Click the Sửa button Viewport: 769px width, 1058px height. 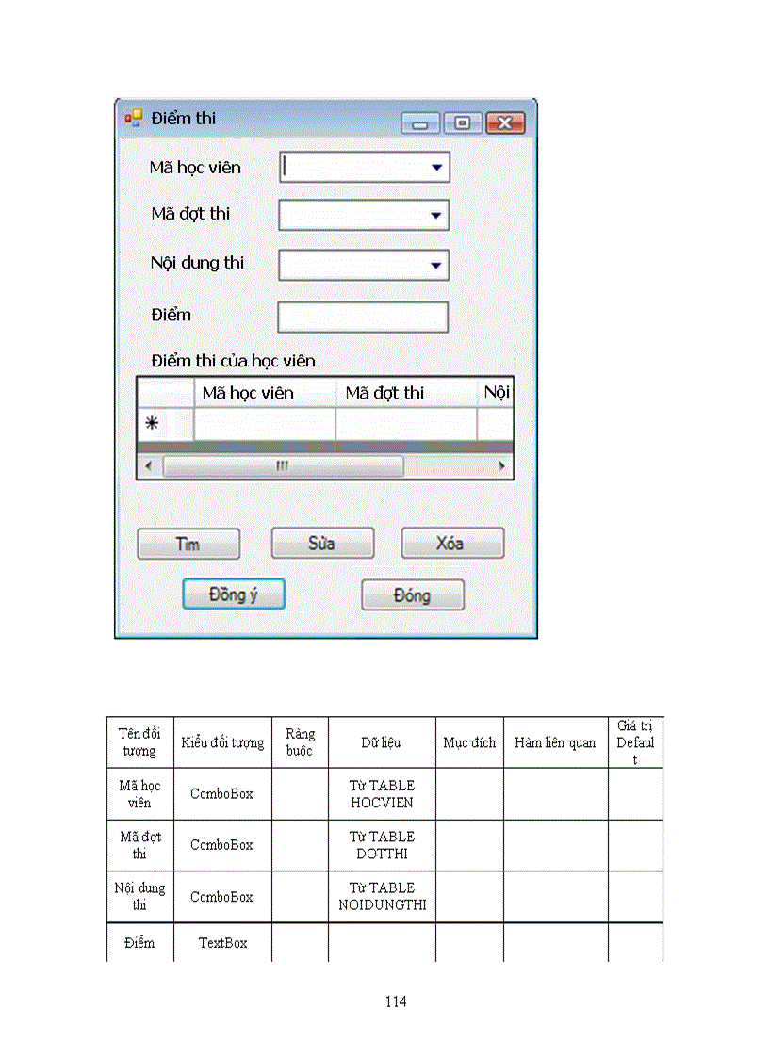[322, 543]
